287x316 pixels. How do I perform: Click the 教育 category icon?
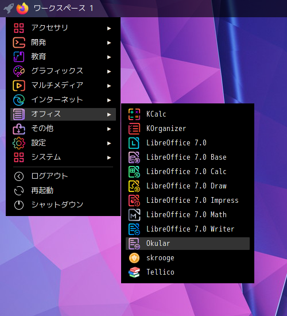(19, 57)
